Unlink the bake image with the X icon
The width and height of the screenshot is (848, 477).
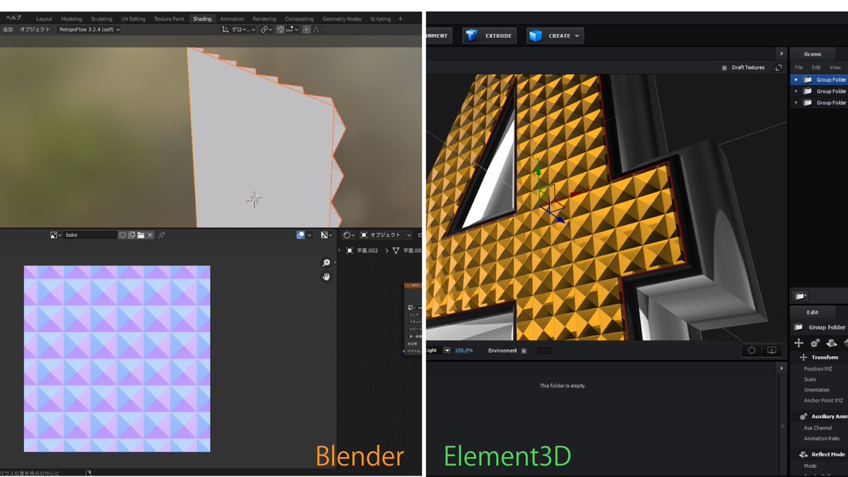coord(150,235)
